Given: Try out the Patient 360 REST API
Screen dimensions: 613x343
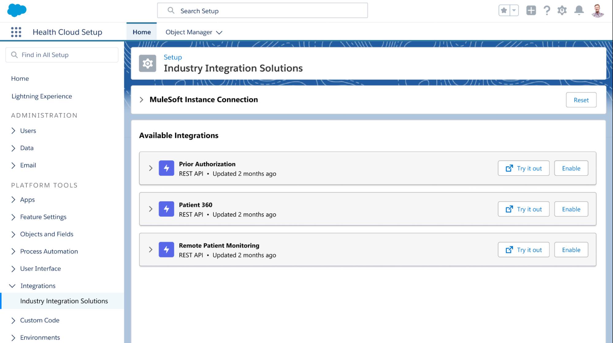Looking at the screenshot, I should coord(523,209).
